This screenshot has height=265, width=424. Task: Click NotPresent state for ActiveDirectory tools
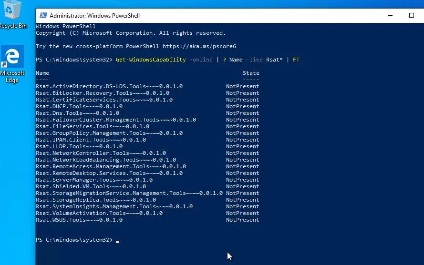point(243,86)
